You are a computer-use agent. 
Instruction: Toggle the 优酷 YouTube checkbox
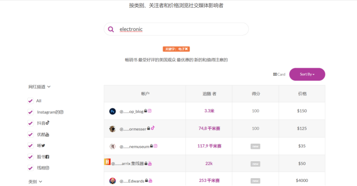point(30,134)
